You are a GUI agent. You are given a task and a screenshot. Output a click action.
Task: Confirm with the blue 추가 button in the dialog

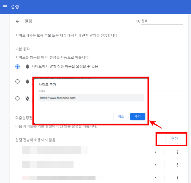(x=138, y=116)
